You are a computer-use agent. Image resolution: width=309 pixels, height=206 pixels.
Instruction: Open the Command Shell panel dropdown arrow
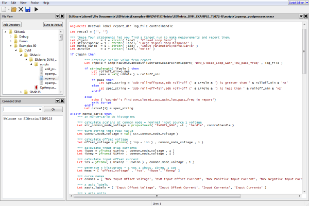coord(58,101)
